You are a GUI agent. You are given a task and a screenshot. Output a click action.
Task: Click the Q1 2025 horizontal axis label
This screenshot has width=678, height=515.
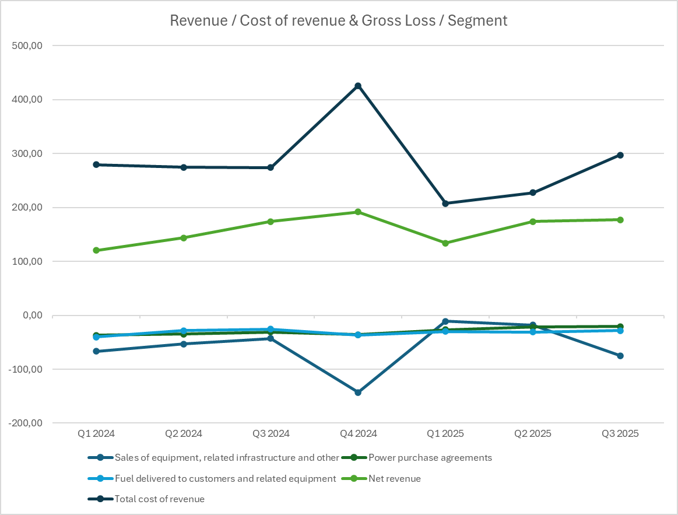tap(445, 433)
